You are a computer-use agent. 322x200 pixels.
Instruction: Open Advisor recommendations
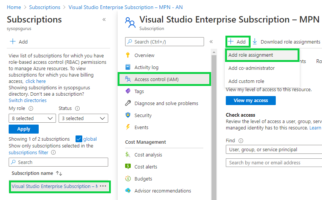163,191
